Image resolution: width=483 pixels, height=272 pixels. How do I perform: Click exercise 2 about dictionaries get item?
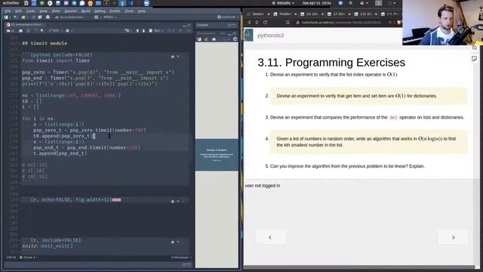point(369,96)
